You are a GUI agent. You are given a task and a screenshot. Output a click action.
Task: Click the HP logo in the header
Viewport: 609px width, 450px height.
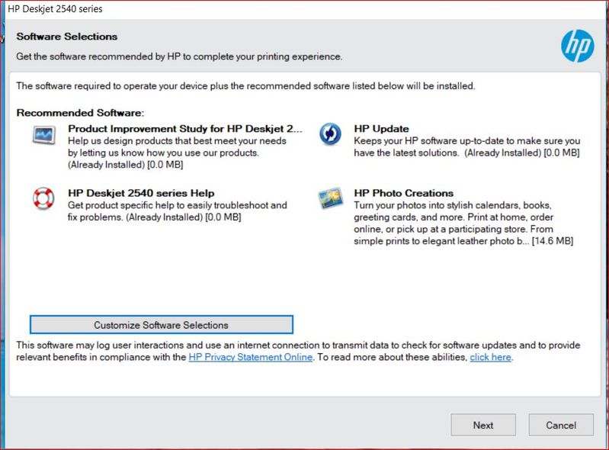pos(577,47)
